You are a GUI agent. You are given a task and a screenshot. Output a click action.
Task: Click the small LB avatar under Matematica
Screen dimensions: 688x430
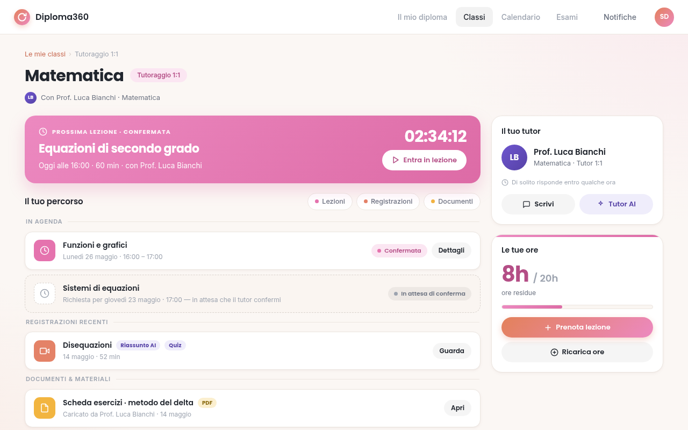click(31, 98)
